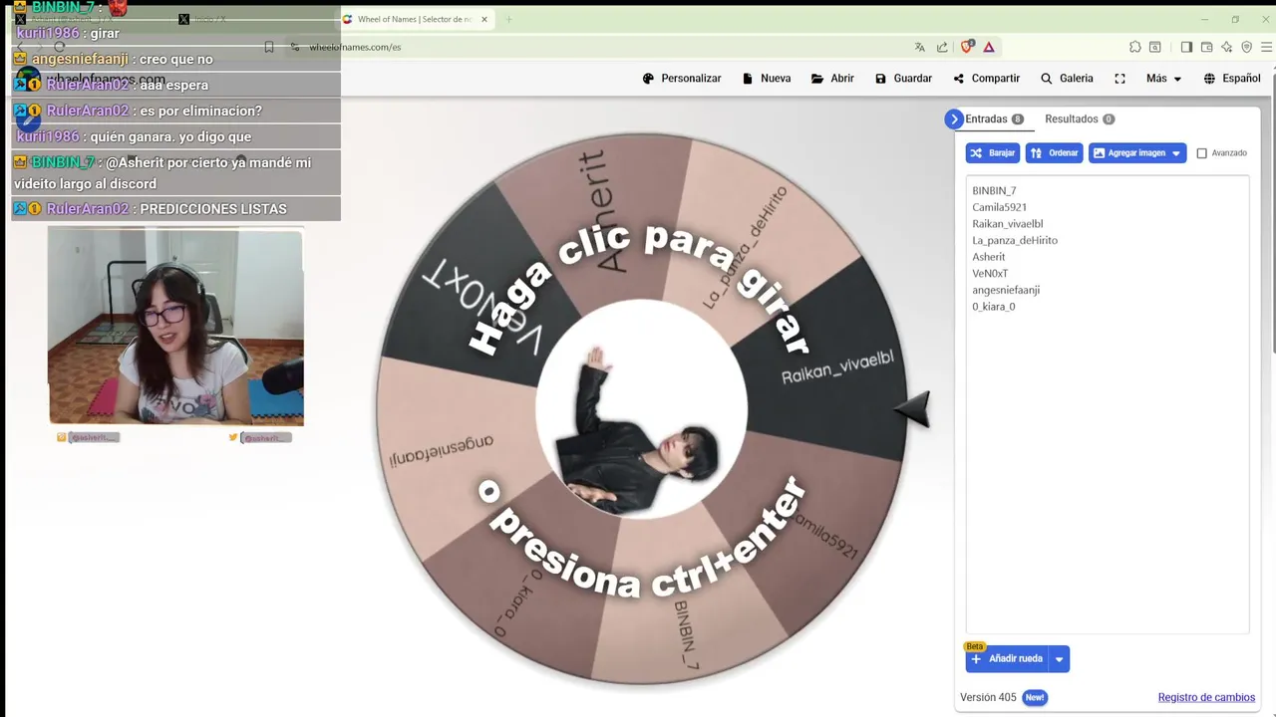Toggle the browser sidebar panel icon
Image resolution: width=1276 pixels, height=717 pixels.
(x=1186, y=47)
